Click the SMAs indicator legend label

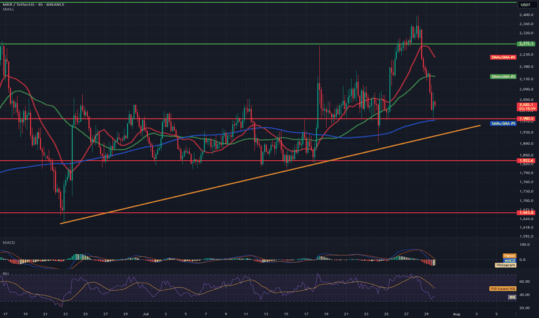8,9
